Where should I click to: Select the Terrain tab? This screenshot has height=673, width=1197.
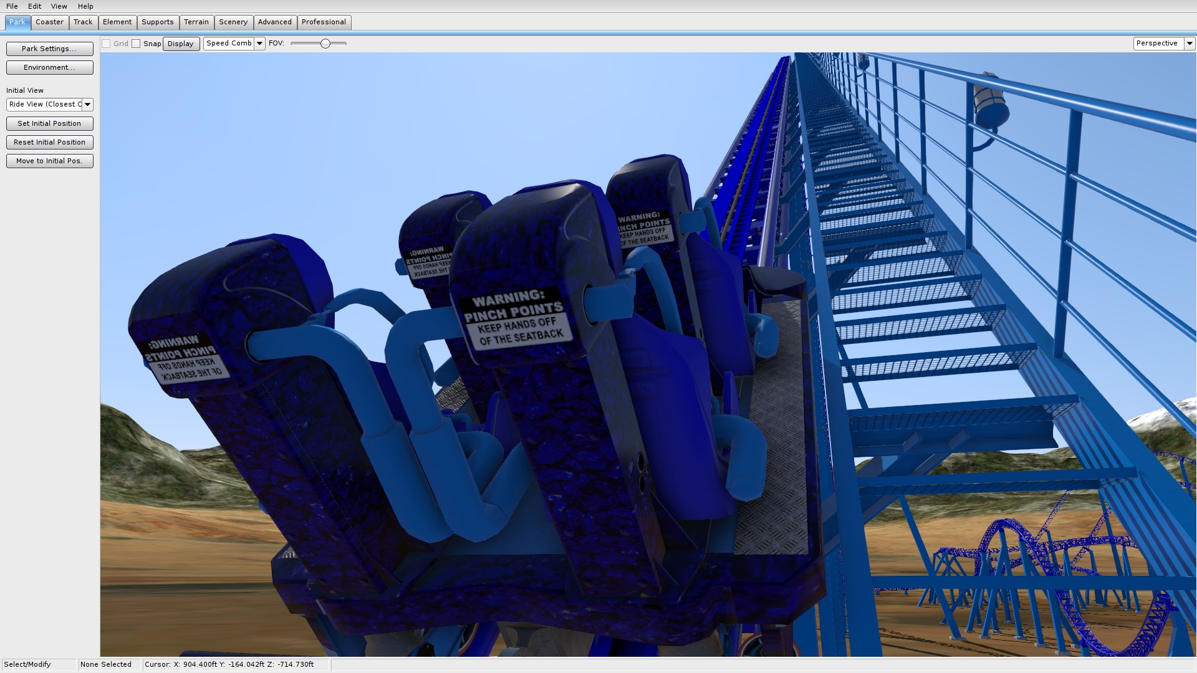196,22
